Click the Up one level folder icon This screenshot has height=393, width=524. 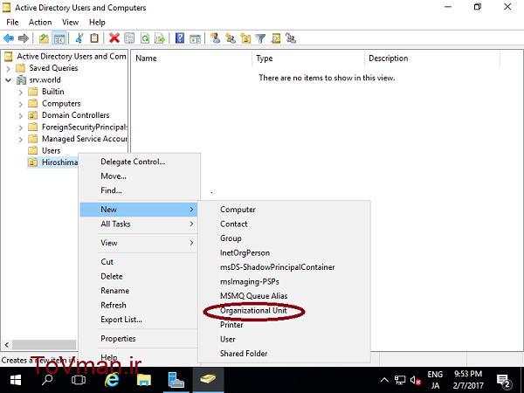pyautogui.click(x=44, y=38)
